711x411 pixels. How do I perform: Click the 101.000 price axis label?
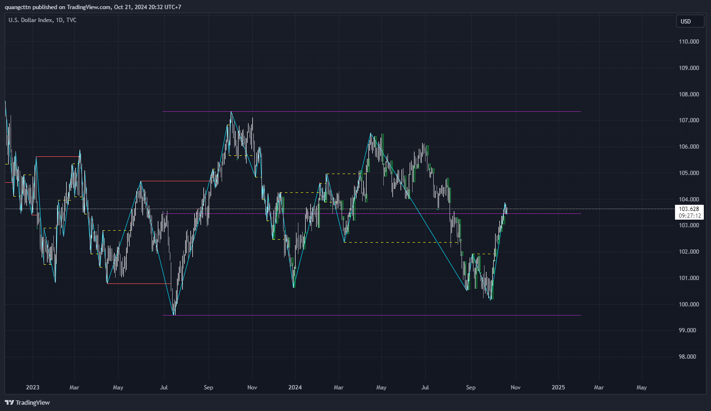pos(689,278)
